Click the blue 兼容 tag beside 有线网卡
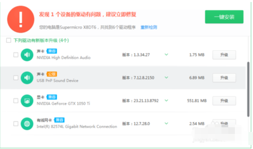Image resolution: width=253 pixels, height=149 pixels. click(59, 120)
